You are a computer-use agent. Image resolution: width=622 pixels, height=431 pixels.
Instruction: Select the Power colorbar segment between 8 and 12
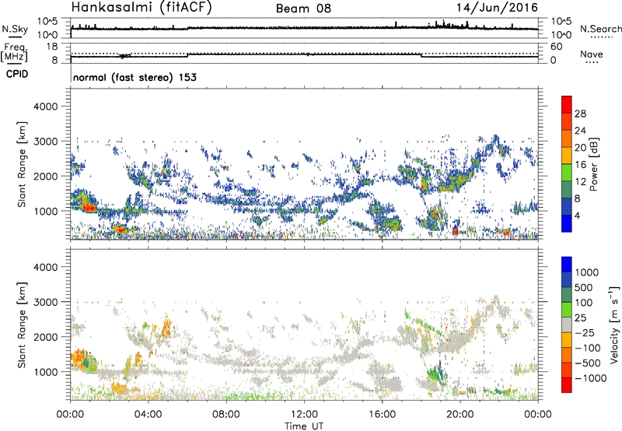(x=567, y=189)
